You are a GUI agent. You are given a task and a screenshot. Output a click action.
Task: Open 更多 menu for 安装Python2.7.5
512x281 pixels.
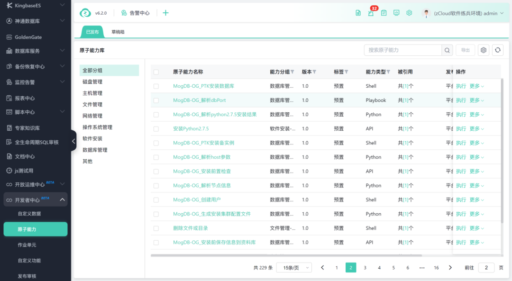[x=477, y=128]
